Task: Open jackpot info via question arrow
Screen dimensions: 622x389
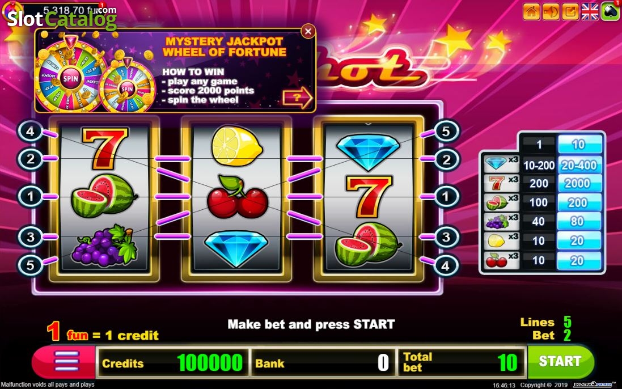Action: click(298, 98)
